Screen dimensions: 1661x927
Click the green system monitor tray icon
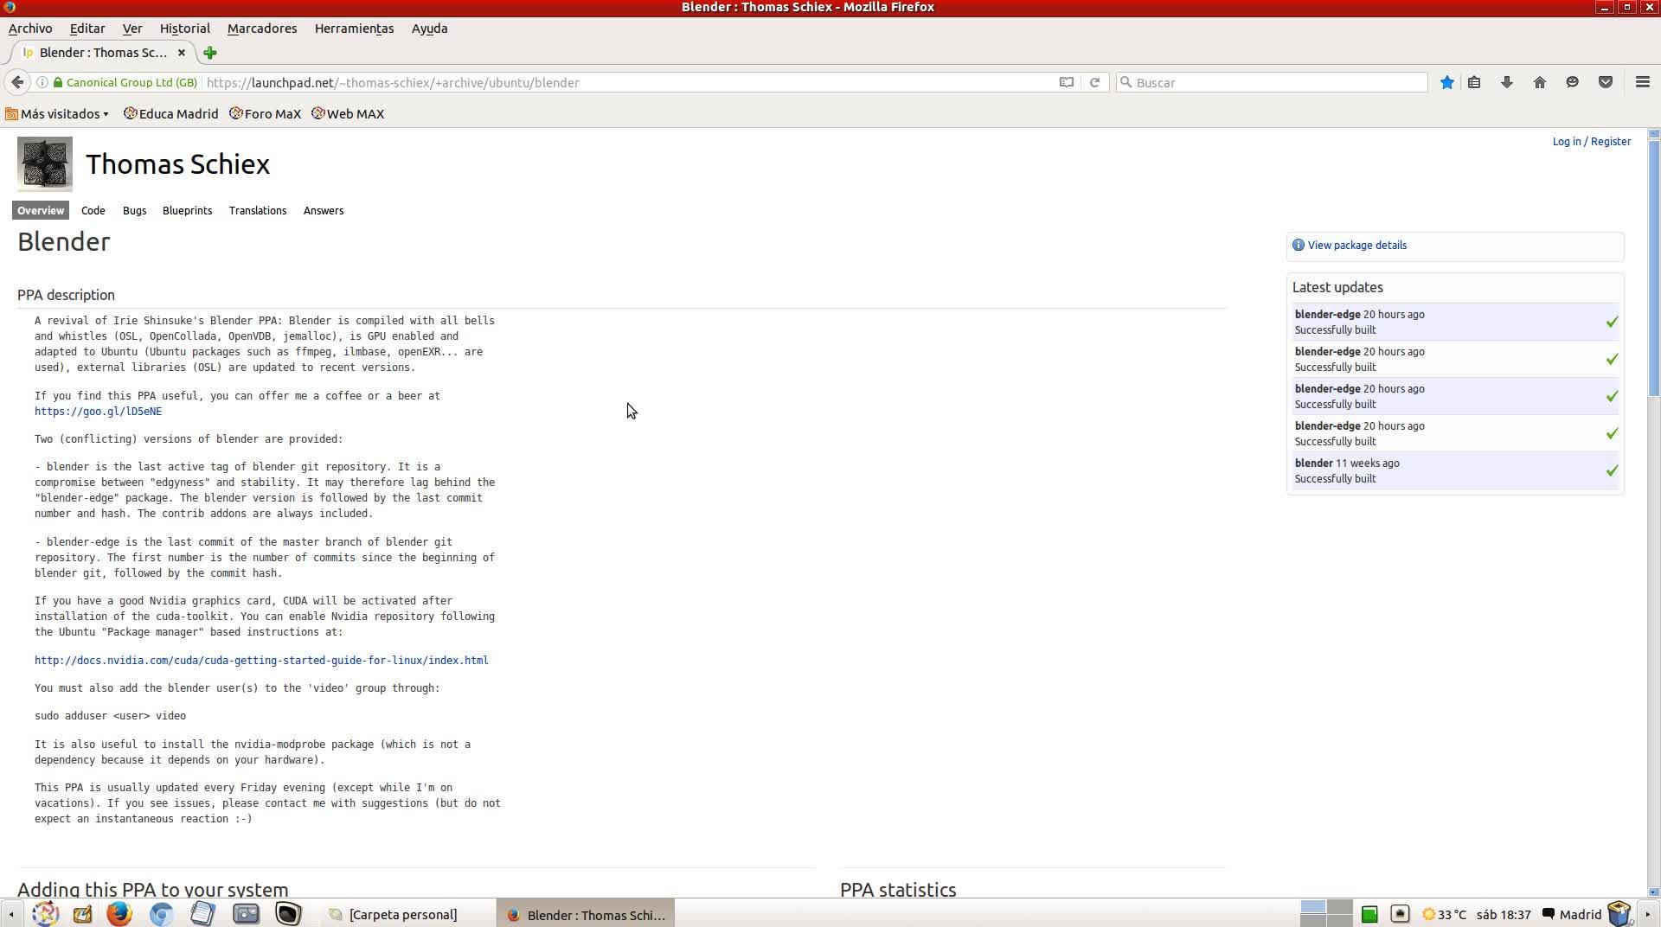[x=1369, y=914]
